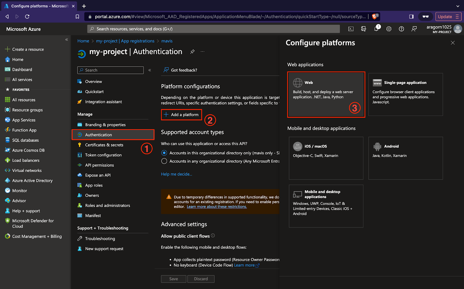Open the feedback icon in the top bar

click(414, 29)
